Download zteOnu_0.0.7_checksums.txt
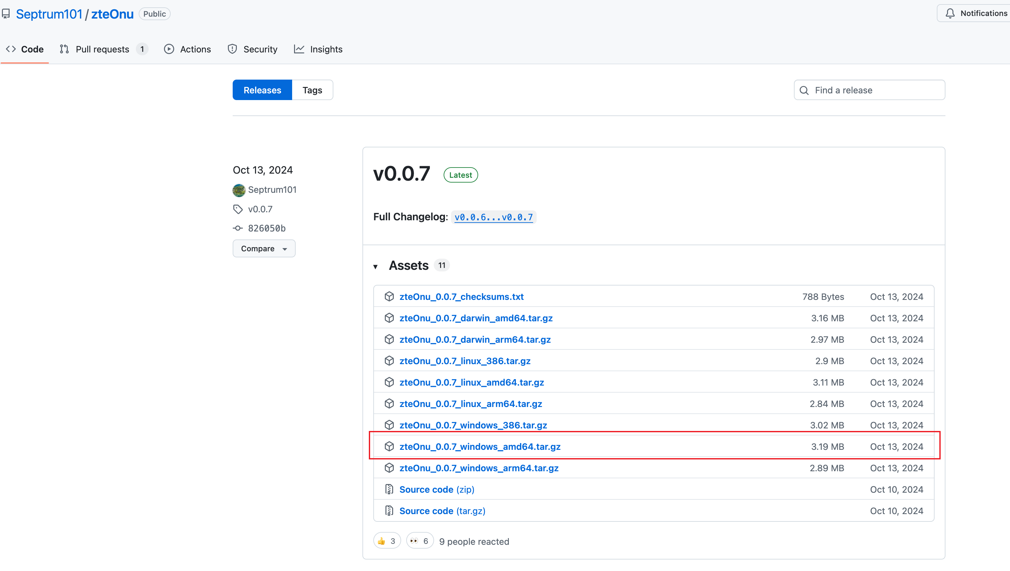Screen dimensions: 1010x571 462,297
